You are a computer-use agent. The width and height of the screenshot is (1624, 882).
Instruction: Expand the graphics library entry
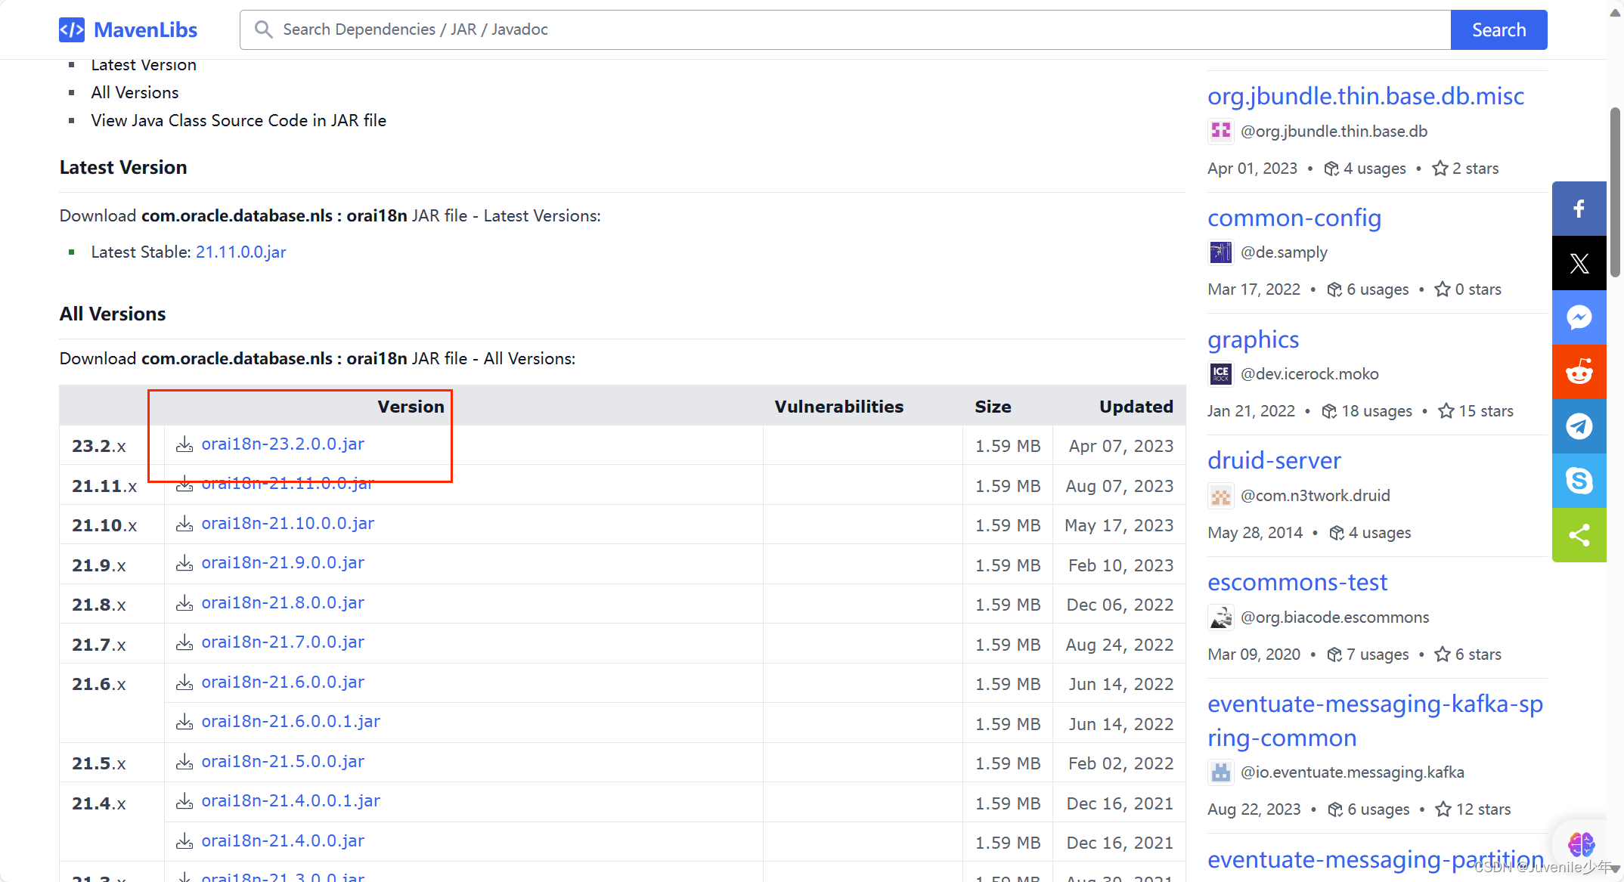[x=1254, y=339]
